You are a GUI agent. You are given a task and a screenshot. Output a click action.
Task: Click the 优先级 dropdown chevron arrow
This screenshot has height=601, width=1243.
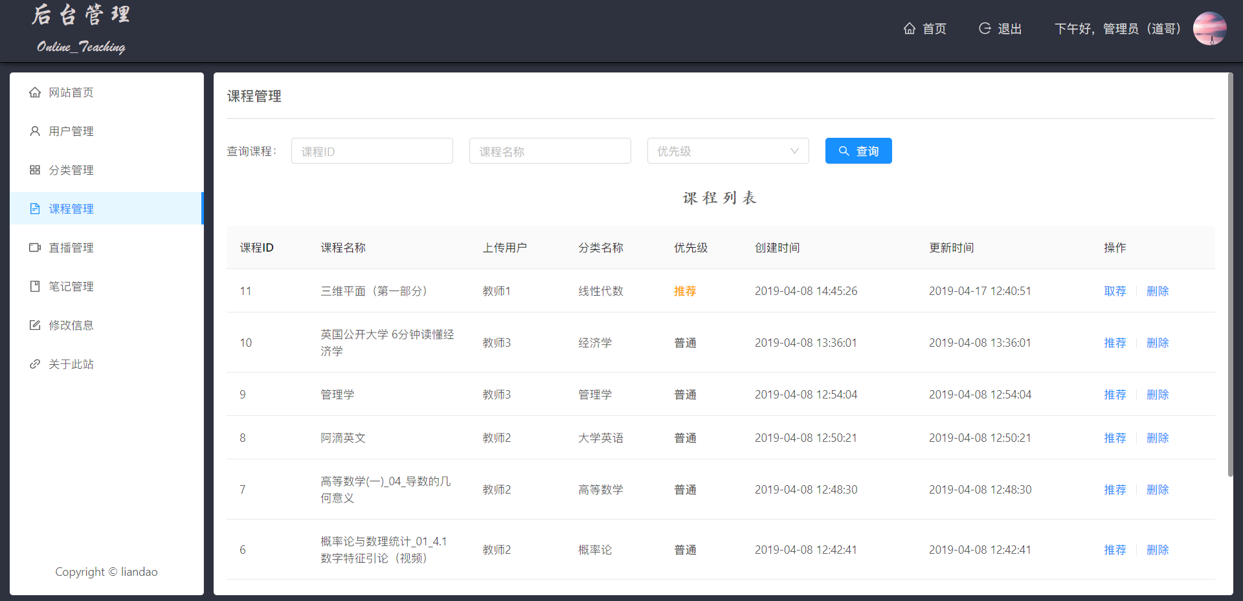point(794,151)
